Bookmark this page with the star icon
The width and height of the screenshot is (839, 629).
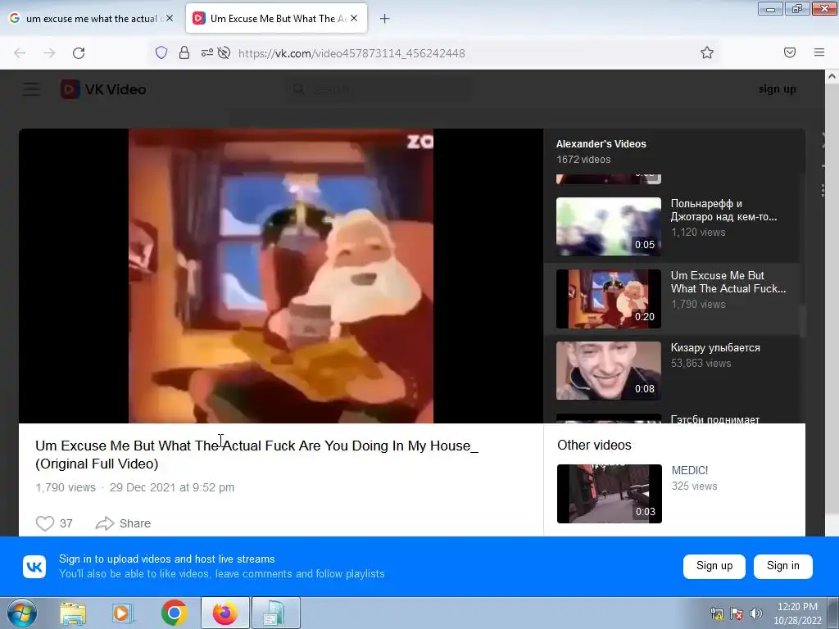(707, 52)
